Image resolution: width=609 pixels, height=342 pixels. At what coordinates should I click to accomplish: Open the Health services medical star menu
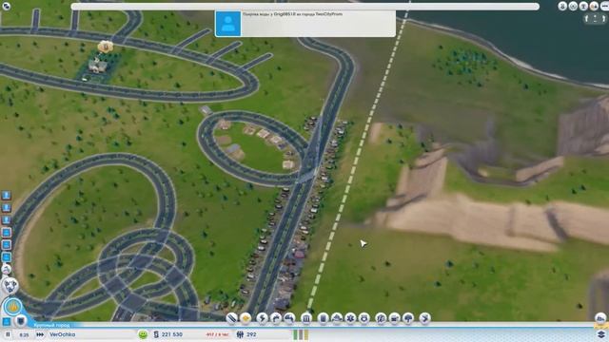click(x=350, y=318)
